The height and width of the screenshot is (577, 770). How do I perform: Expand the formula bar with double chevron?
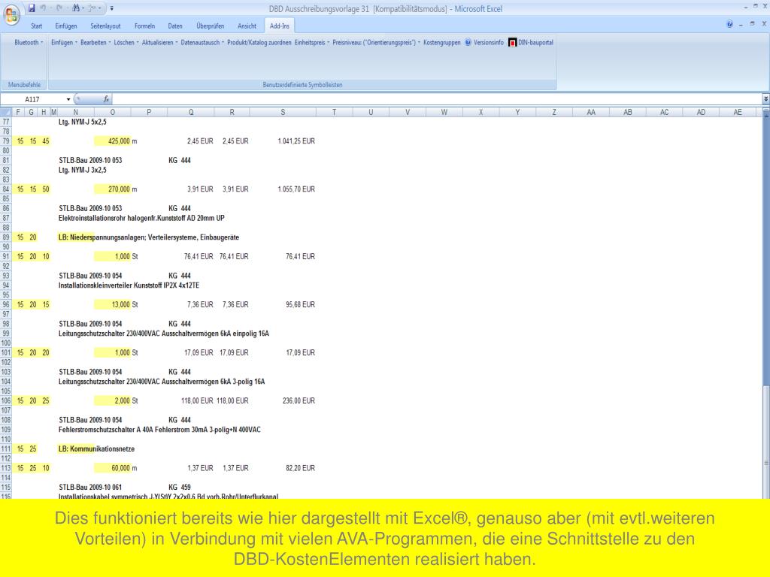765,98
